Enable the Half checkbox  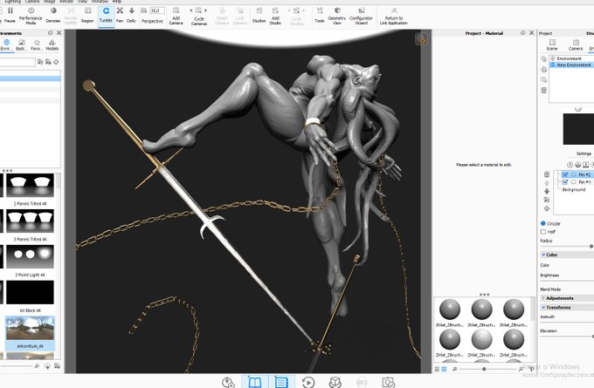[542, 231]
